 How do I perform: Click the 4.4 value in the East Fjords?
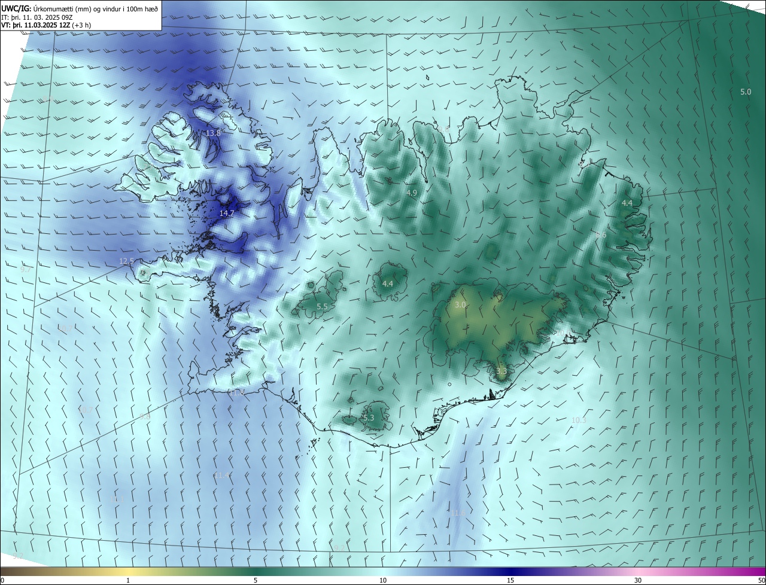(627, 203)
